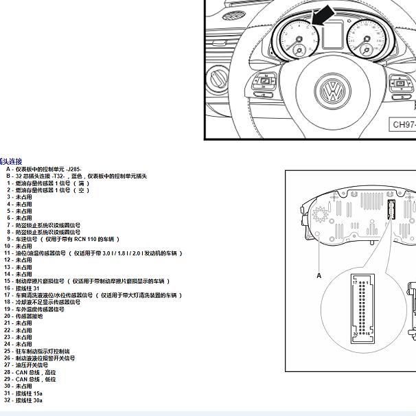Screen dimensions: 416x416
Task: Click pin 28 CAN 总线，高位
Action: (x=30, y=372)
